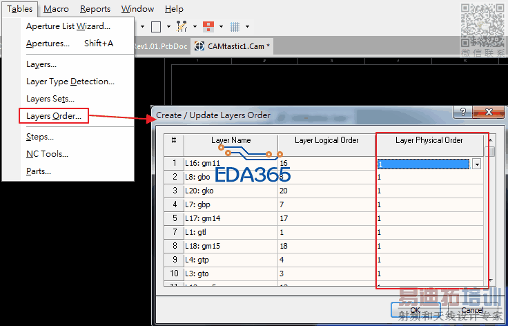Select layer name L16: gm11

(202, 163)
